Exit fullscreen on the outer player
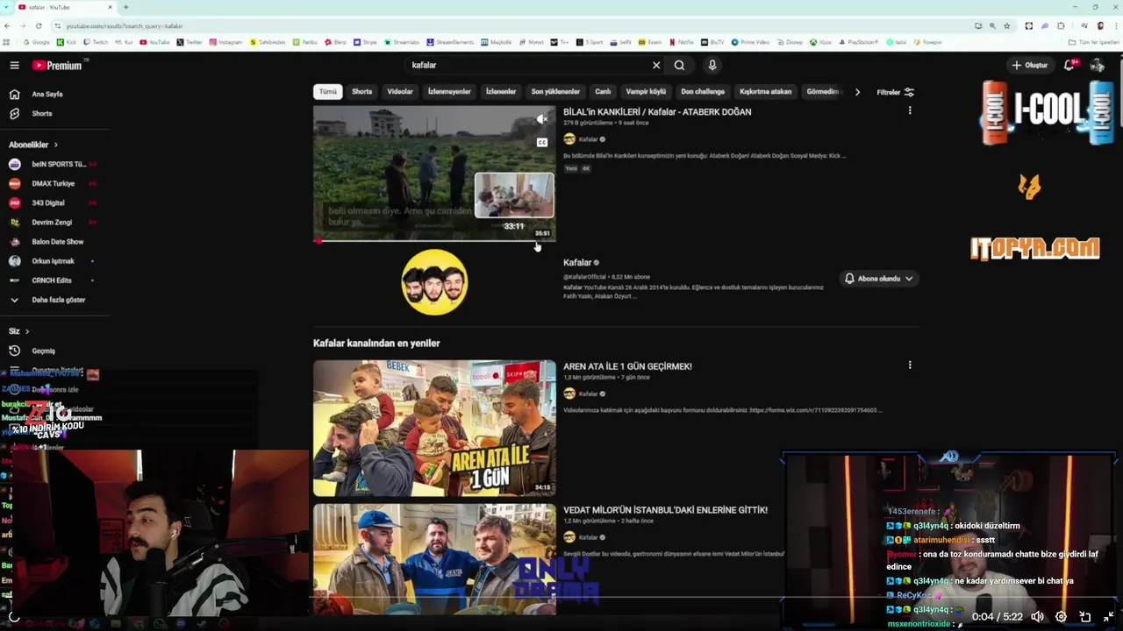 [1108, 617]
